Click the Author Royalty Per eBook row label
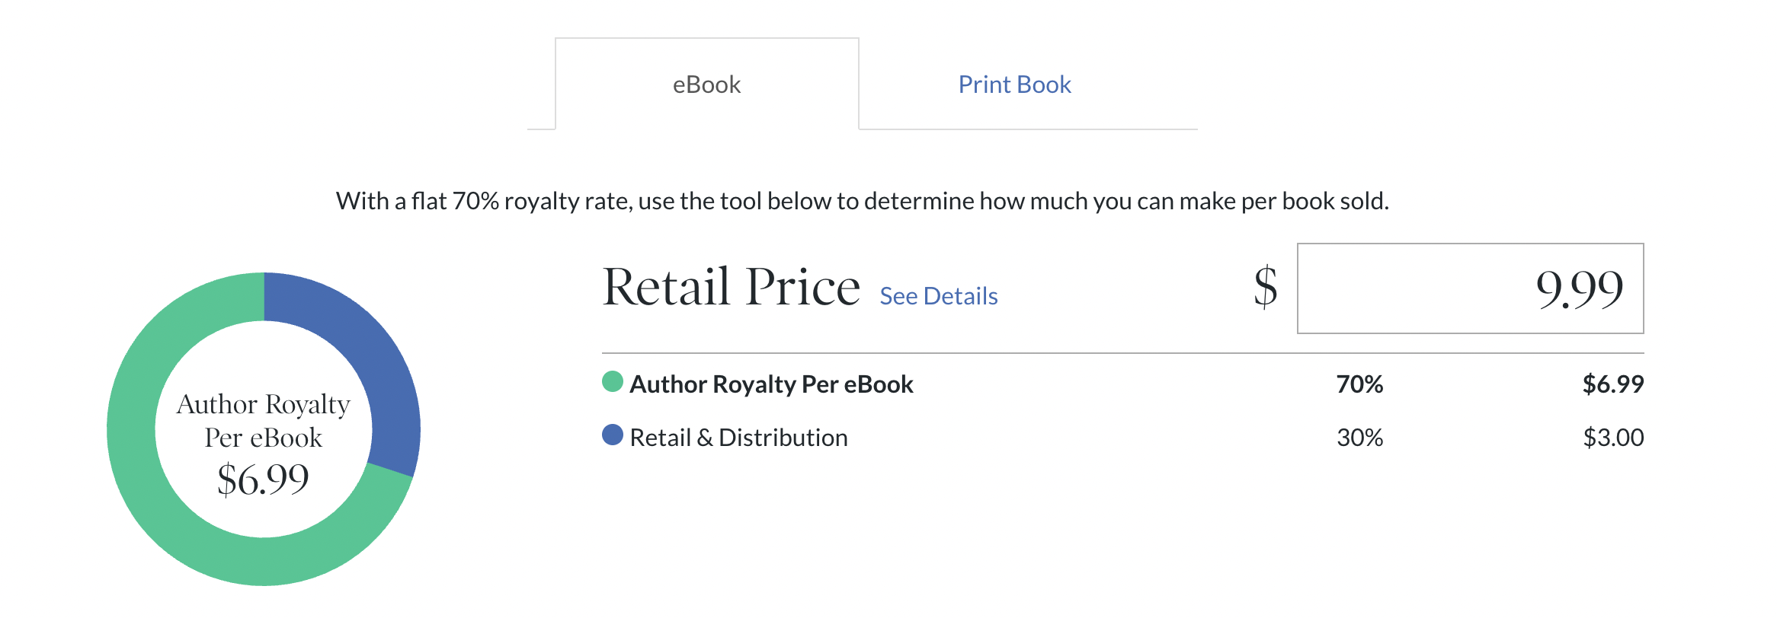 point(771,384)
